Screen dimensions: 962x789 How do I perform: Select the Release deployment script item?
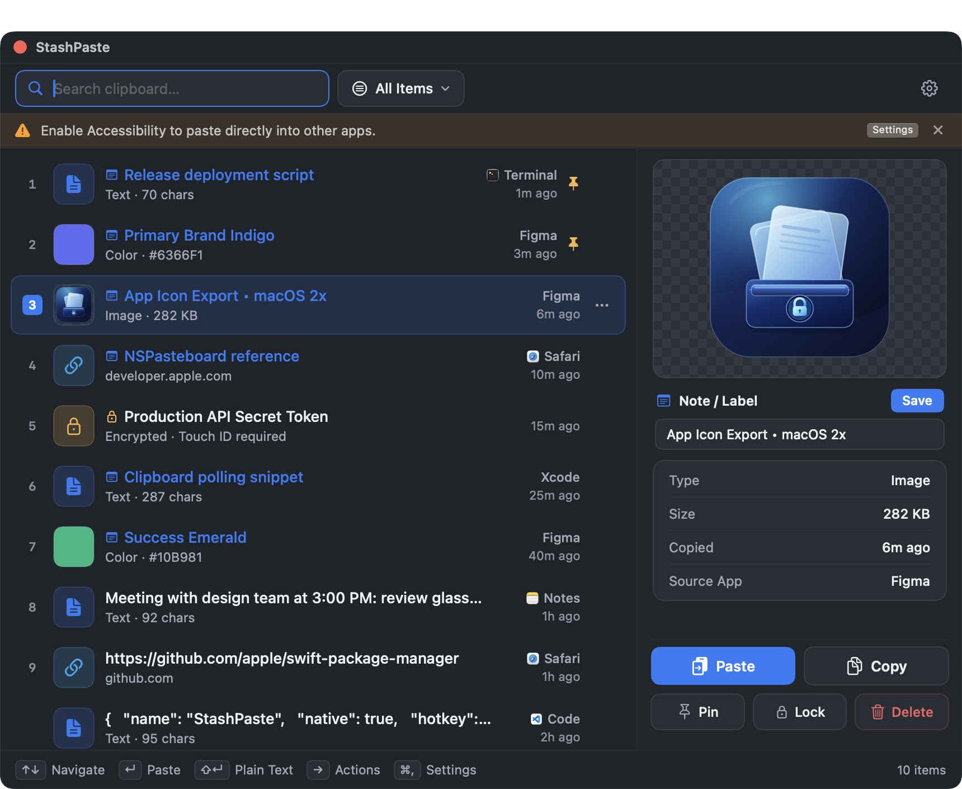(318, 184)
